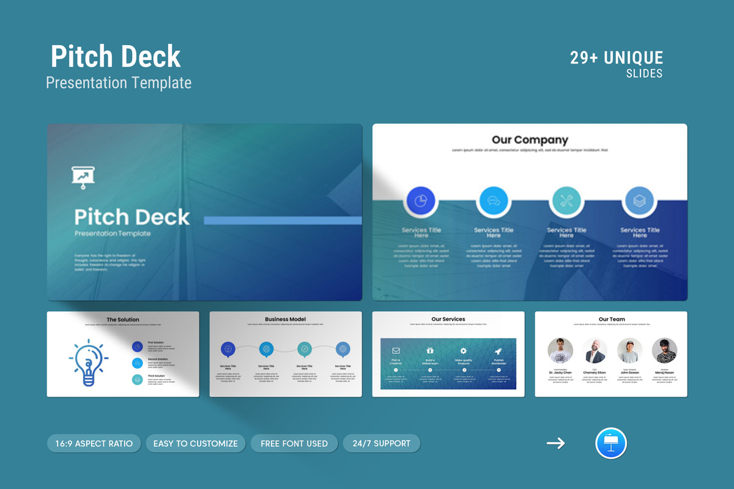Click the Presentation Template subtitle below the heading
The image size is (734, 489).
119,83
